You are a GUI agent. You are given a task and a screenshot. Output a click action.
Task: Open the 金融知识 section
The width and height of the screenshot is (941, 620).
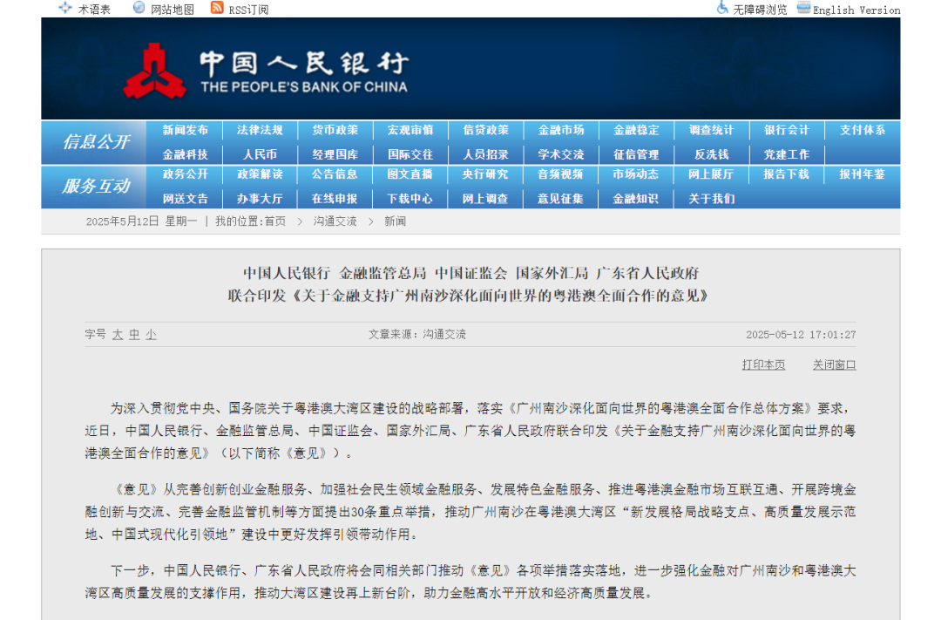pos(636,199)
